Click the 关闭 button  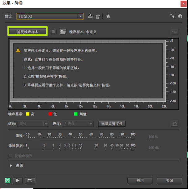pos(169,180)
